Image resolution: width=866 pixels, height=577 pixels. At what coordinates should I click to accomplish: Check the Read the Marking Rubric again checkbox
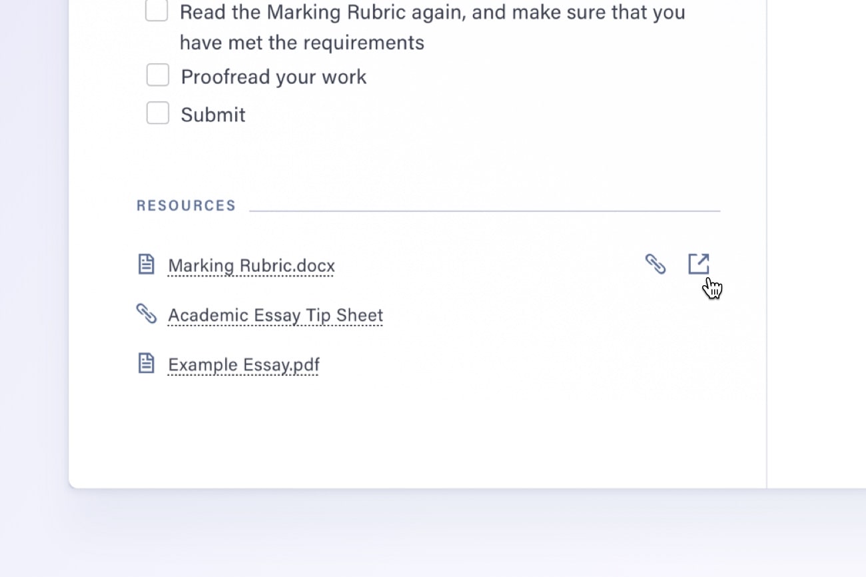pyautogui.click(x=156, y=11)
